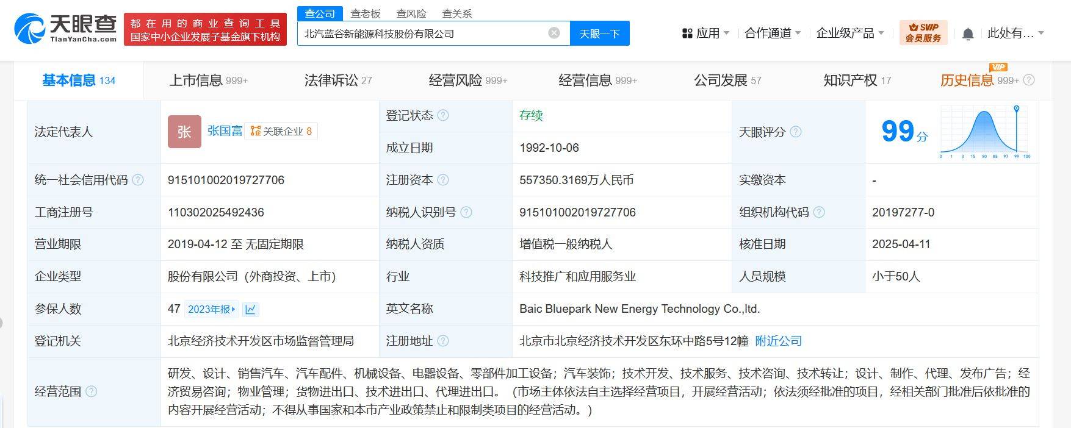The height and width of the screenshot is (428, 1071).
Task: Select the 经营风险 tab
Action: [x=468, y=80]
